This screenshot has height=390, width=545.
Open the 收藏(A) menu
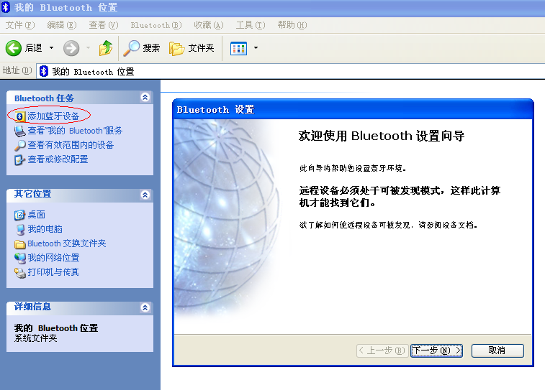[x=209, y=25]
